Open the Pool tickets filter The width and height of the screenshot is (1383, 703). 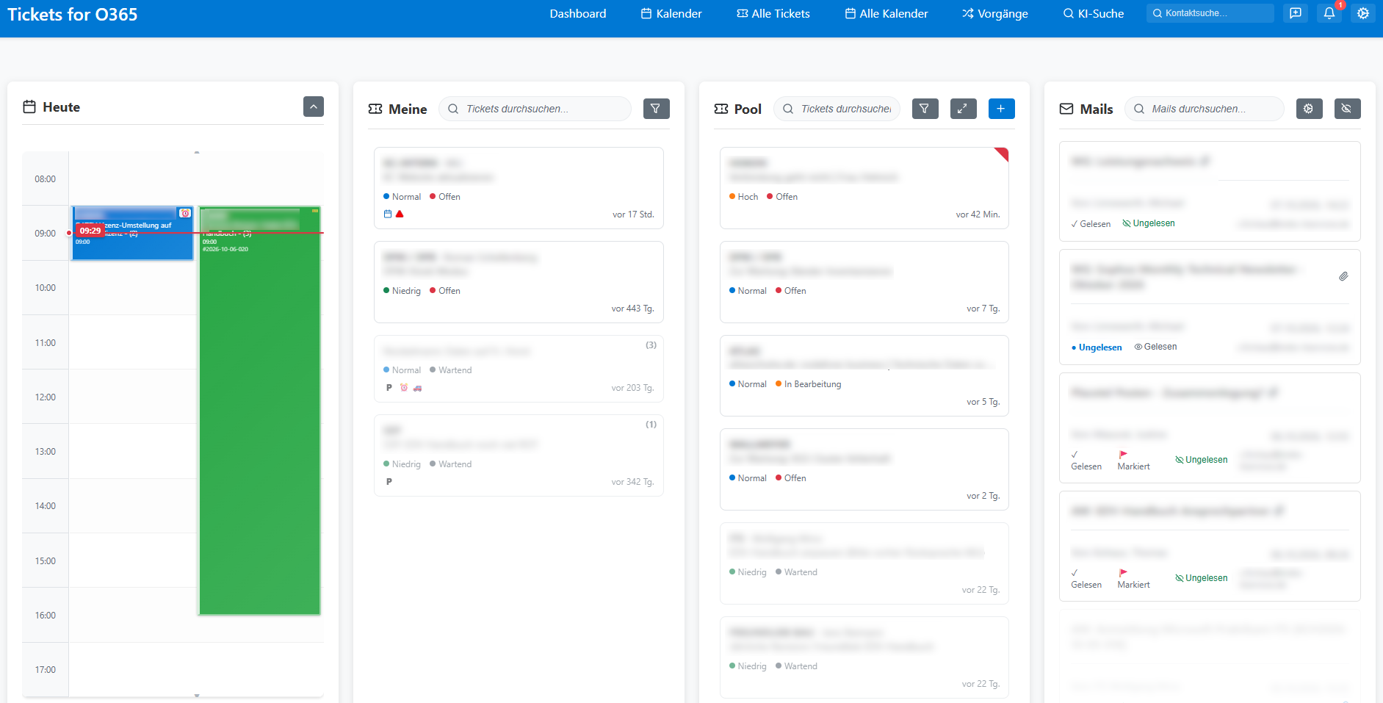[925, 109]
